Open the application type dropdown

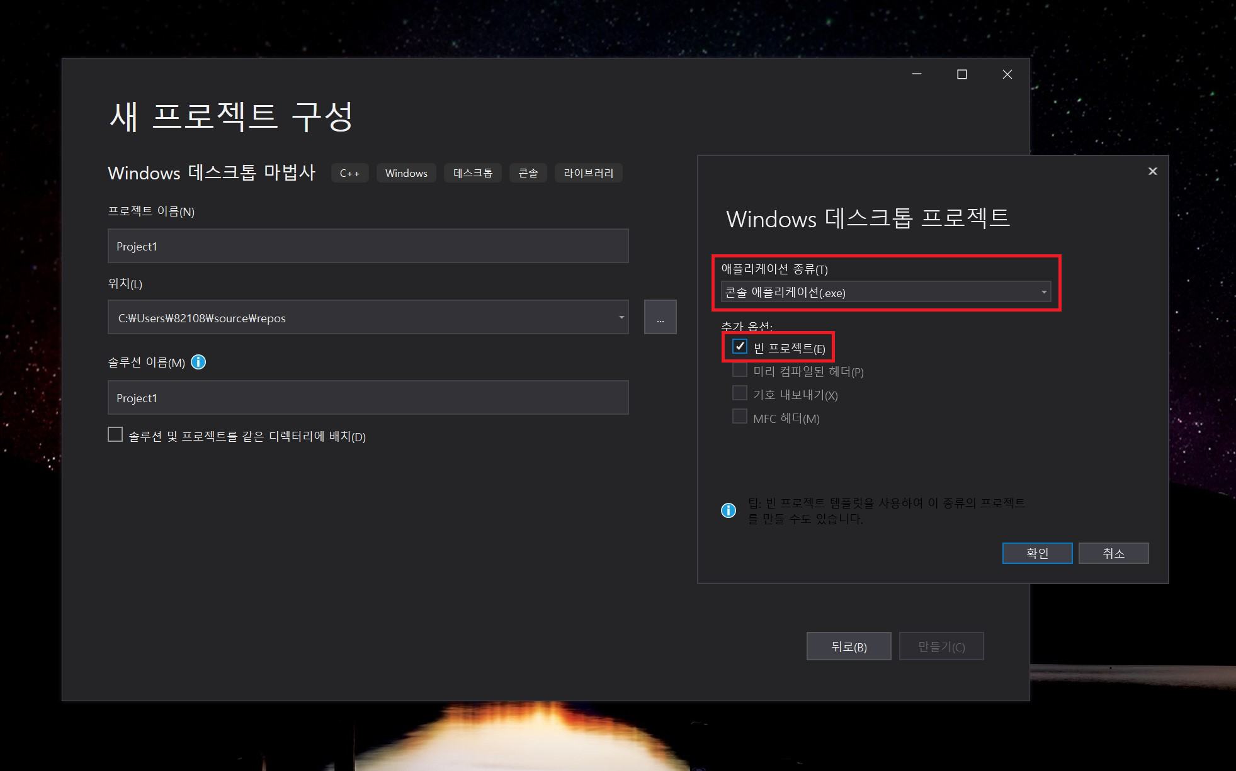pos(885,292)
